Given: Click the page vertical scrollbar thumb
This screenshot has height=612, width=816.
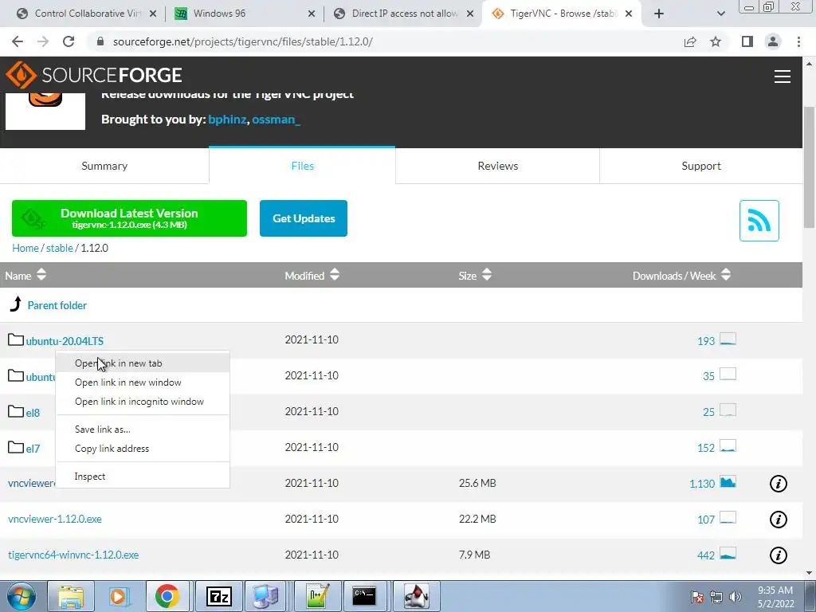Looking at the screenshot, I should click(809, 167).
